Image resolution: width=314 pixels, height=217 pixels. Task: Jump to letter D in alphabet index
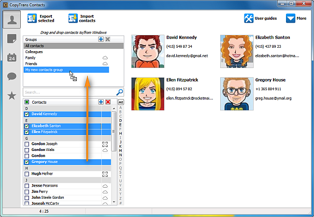(120, 121)
